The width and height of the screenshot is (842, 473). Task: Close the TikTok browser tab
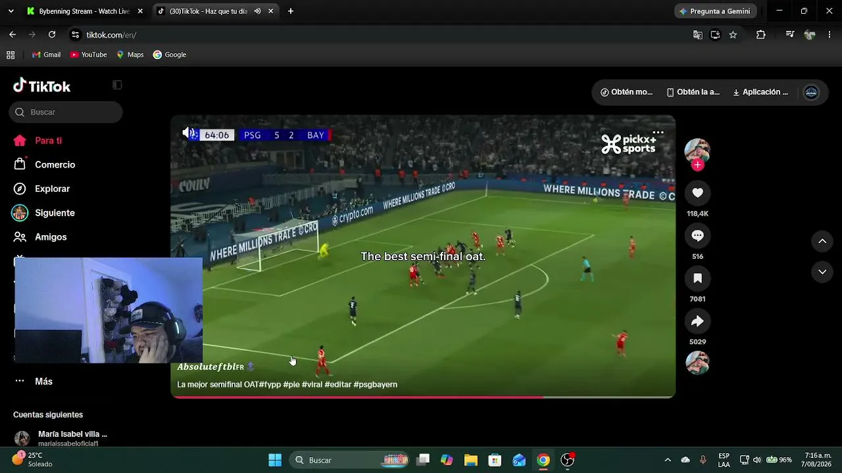pos(270,11)
